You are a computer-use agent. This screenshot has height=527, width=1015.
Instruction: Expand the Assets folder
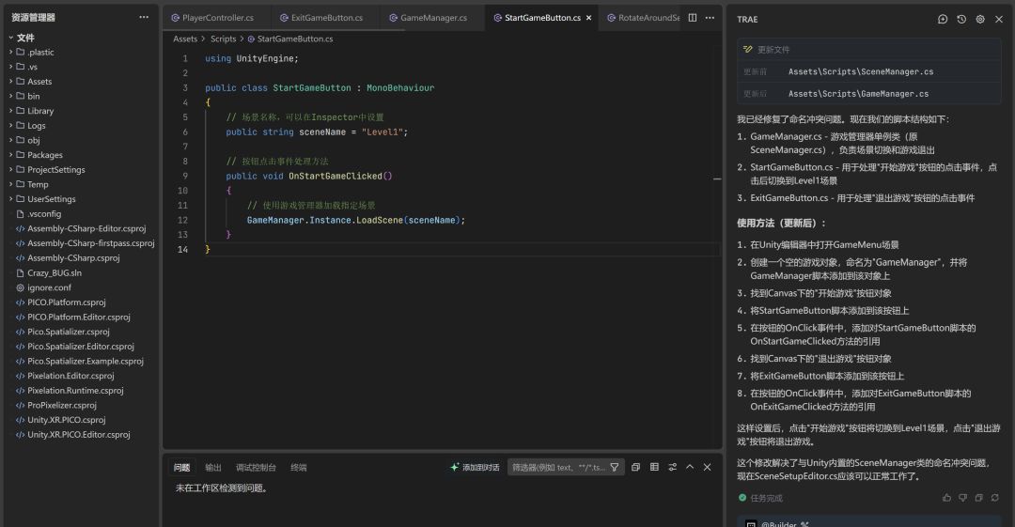[x=39, y=82]
